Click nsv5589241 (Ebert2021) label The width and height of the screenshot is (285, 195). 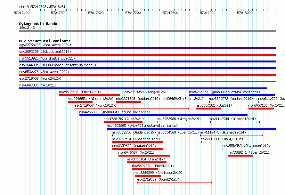[x=248, y=152]
